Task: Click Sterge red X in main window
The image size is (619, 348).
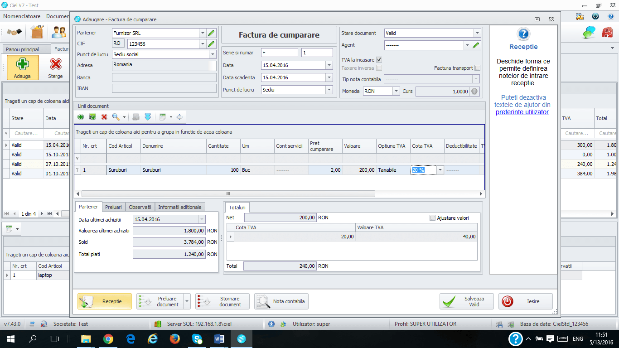Action: tap(55, 68)
